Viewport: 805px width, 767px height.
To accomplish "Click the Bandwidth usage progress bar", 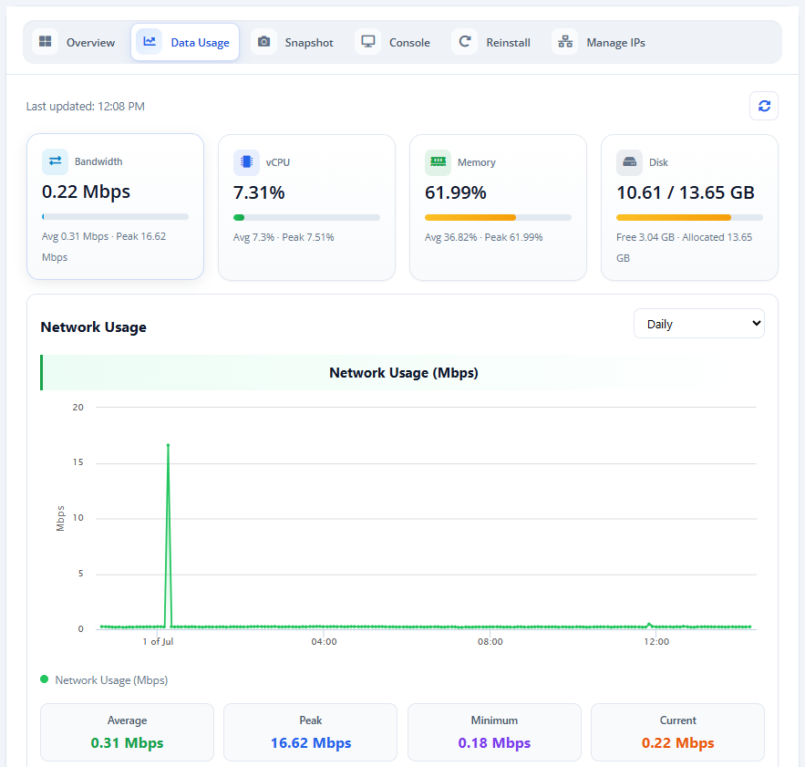I will tap(116, 217).
